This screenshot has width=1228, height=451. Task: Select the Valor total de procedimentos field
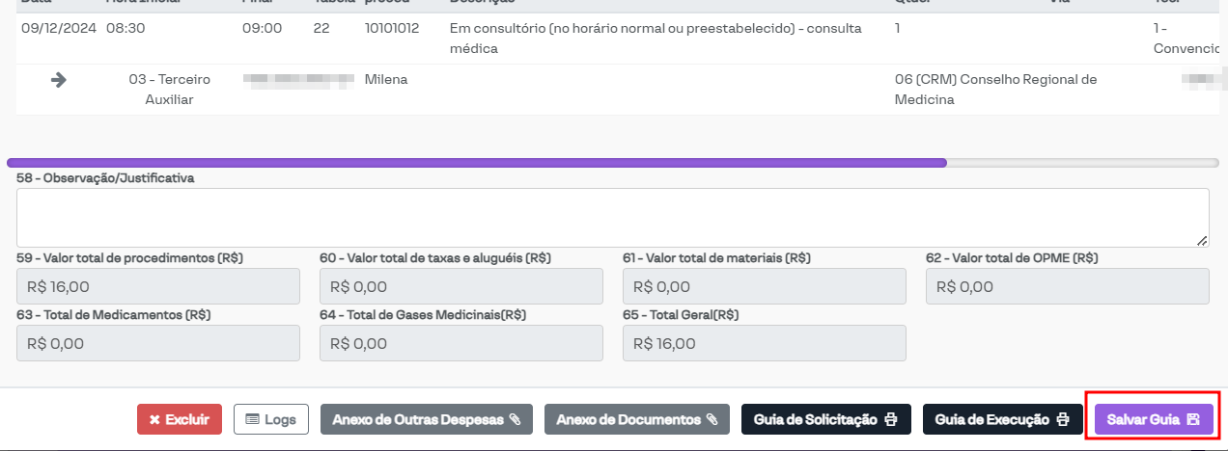[158, 286]
